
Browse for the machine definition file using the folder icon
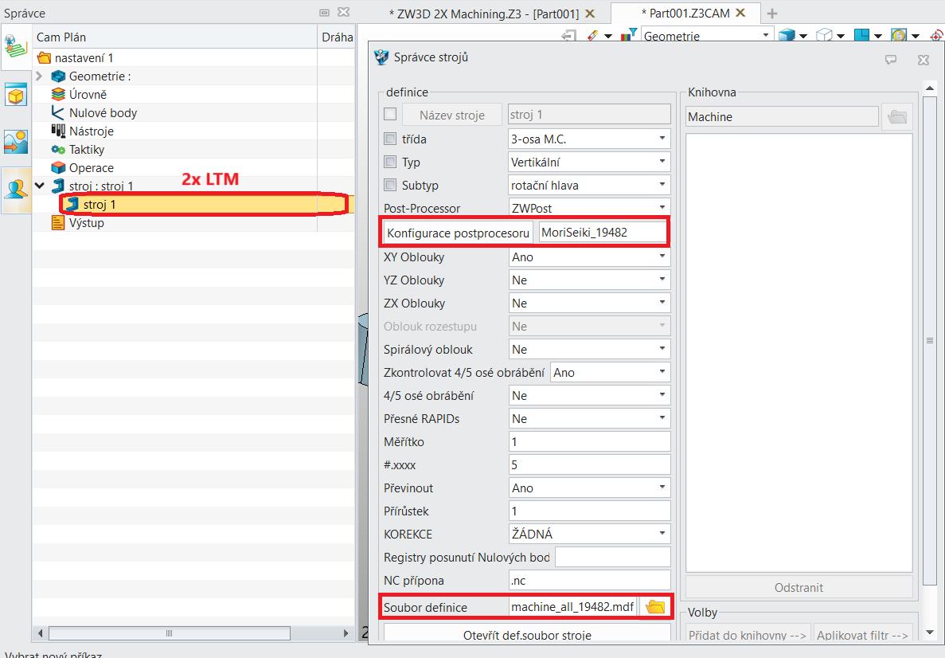655,607
